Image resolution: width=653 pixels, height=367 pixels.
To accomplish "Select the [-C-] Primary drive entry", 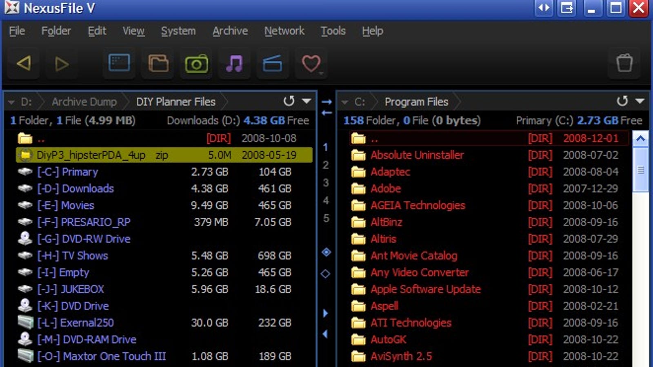I will (x=164, y=172).
